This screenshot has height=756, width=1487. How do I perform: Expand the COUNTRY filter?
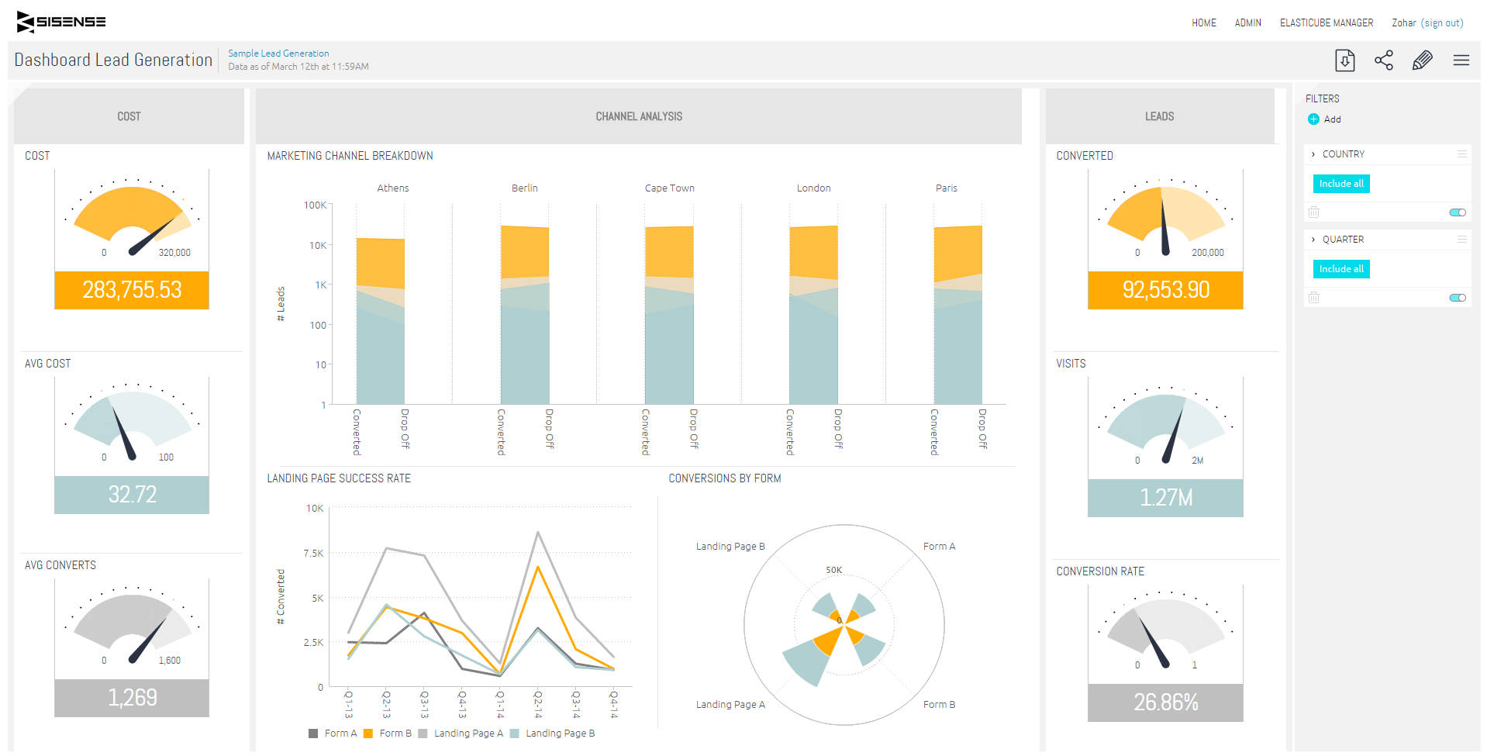(x=1314, y=154)
